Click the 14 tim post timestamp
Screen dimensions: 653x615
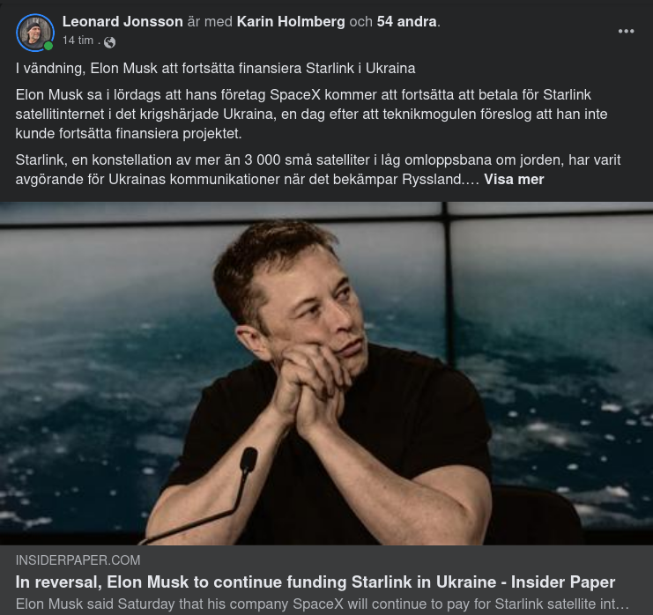78,41
